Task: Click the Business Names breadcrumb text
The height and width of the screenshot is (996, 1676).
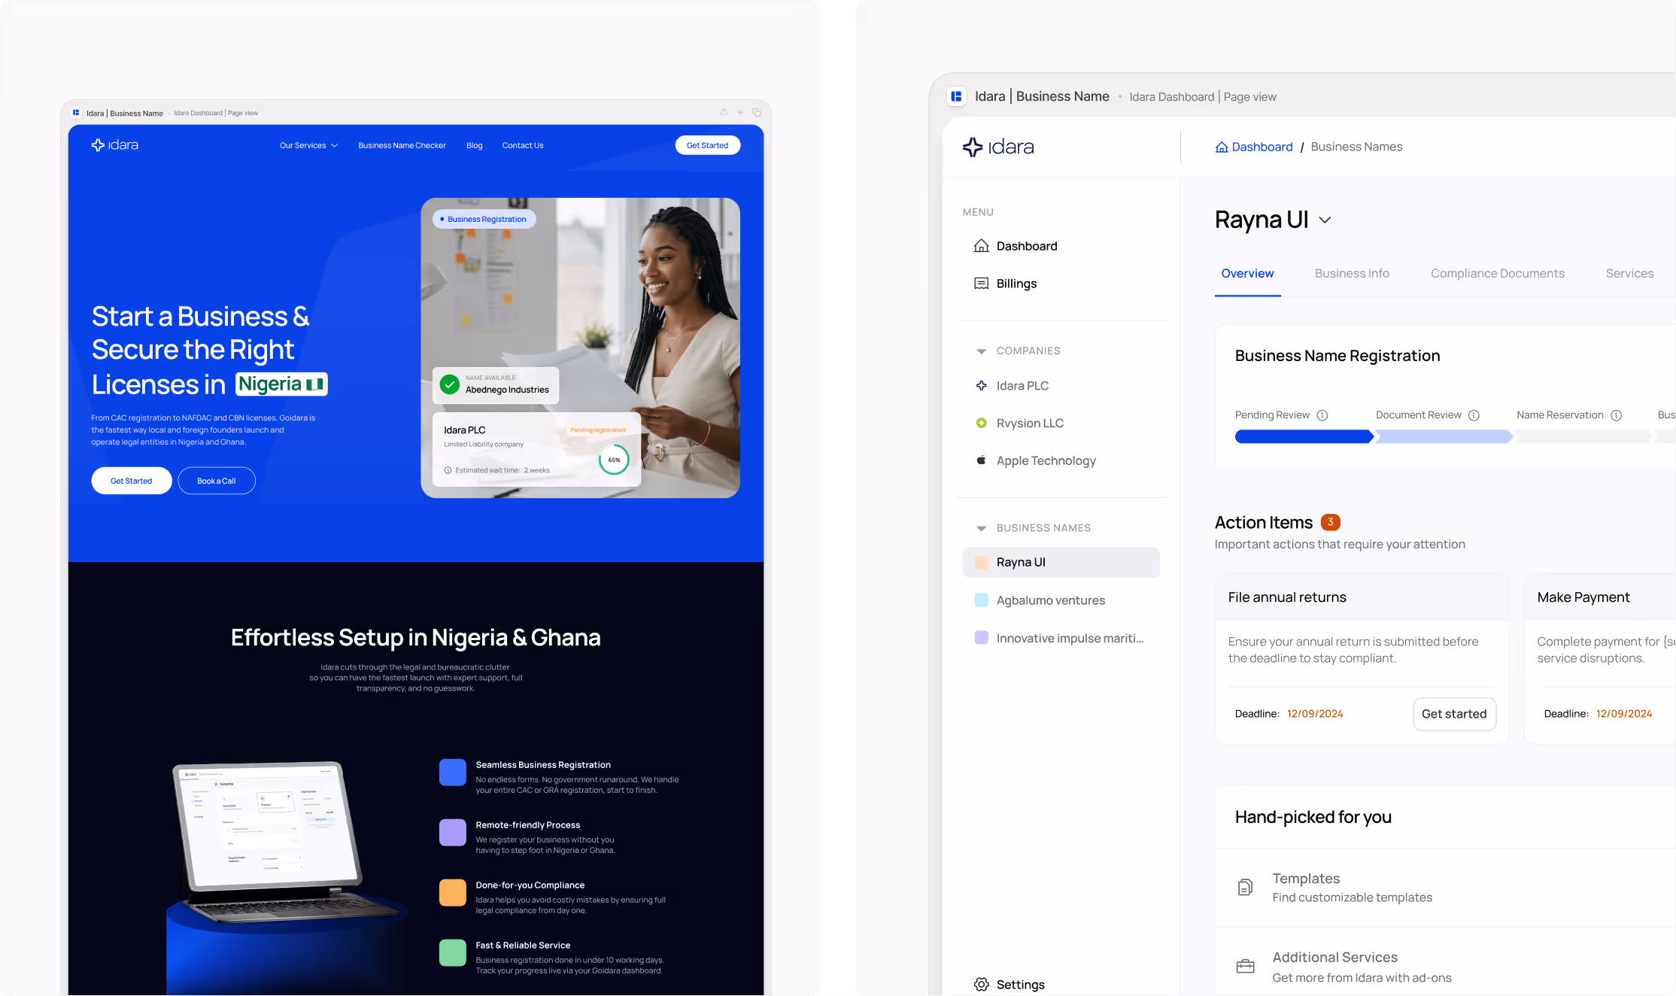Action: point(1356,147)
